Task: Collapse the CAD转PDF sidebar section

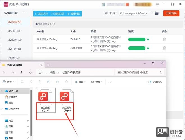Action: point(24,13)
